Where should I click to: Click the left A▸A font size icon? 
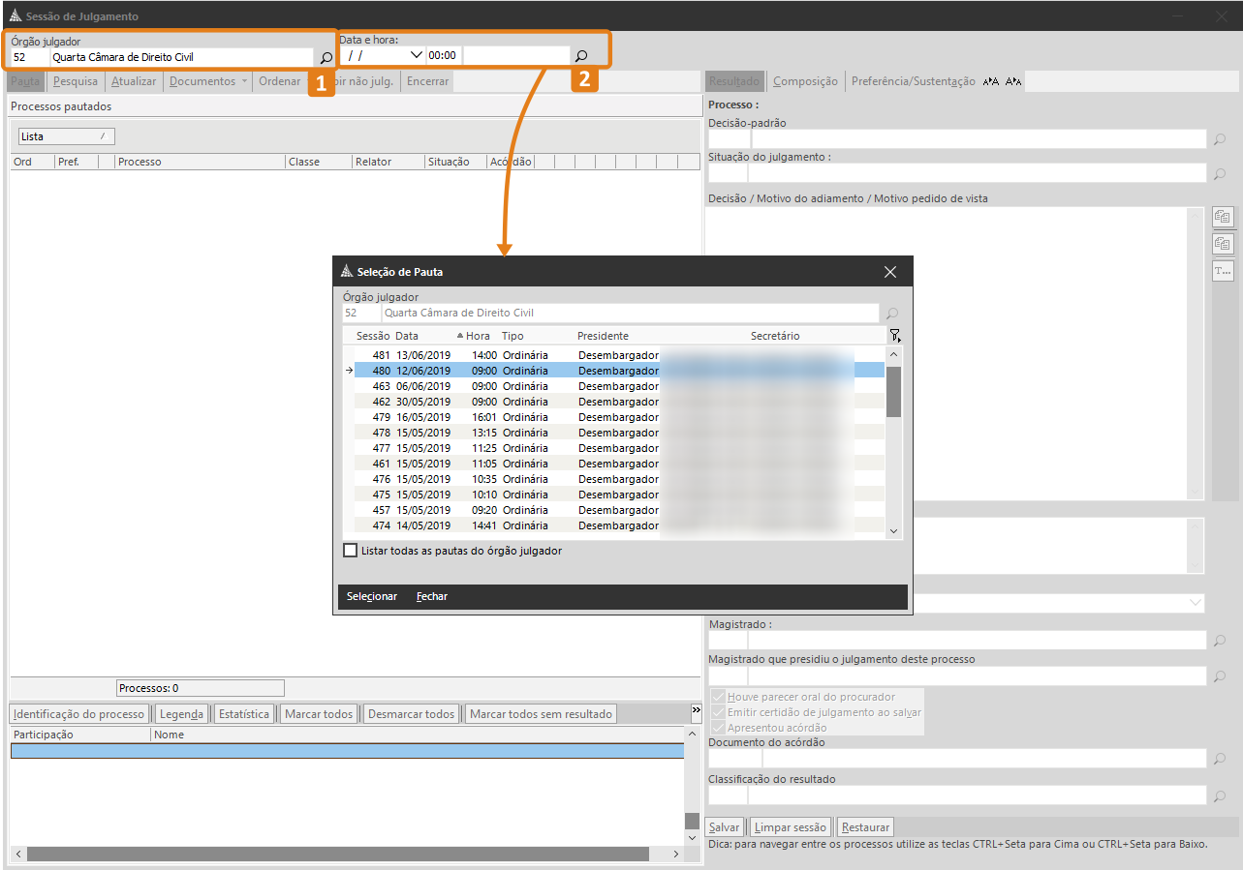point(990,81)
